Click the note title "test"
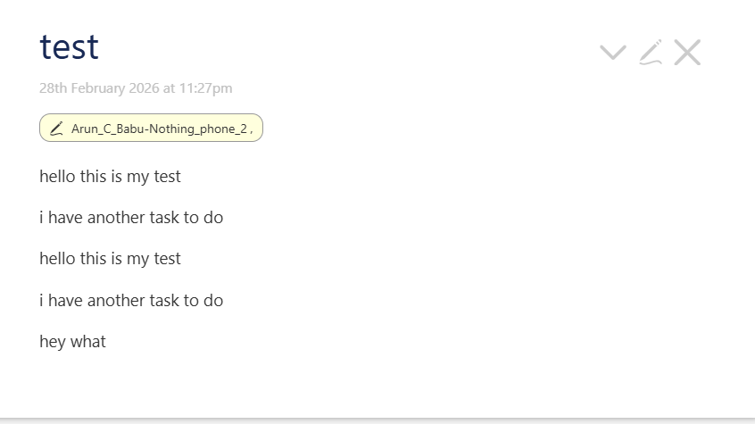Screen dimensions: 755x424 69,47
